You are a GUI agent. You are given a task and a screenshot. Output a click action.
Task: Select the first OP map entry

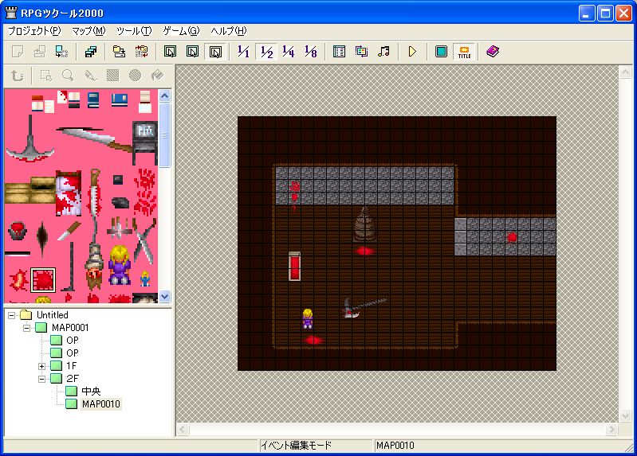point(73,341)
